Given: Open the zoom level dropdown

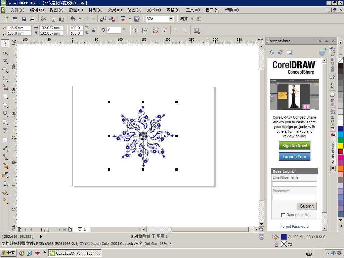Looking at the screenshot, I should 171,19.
